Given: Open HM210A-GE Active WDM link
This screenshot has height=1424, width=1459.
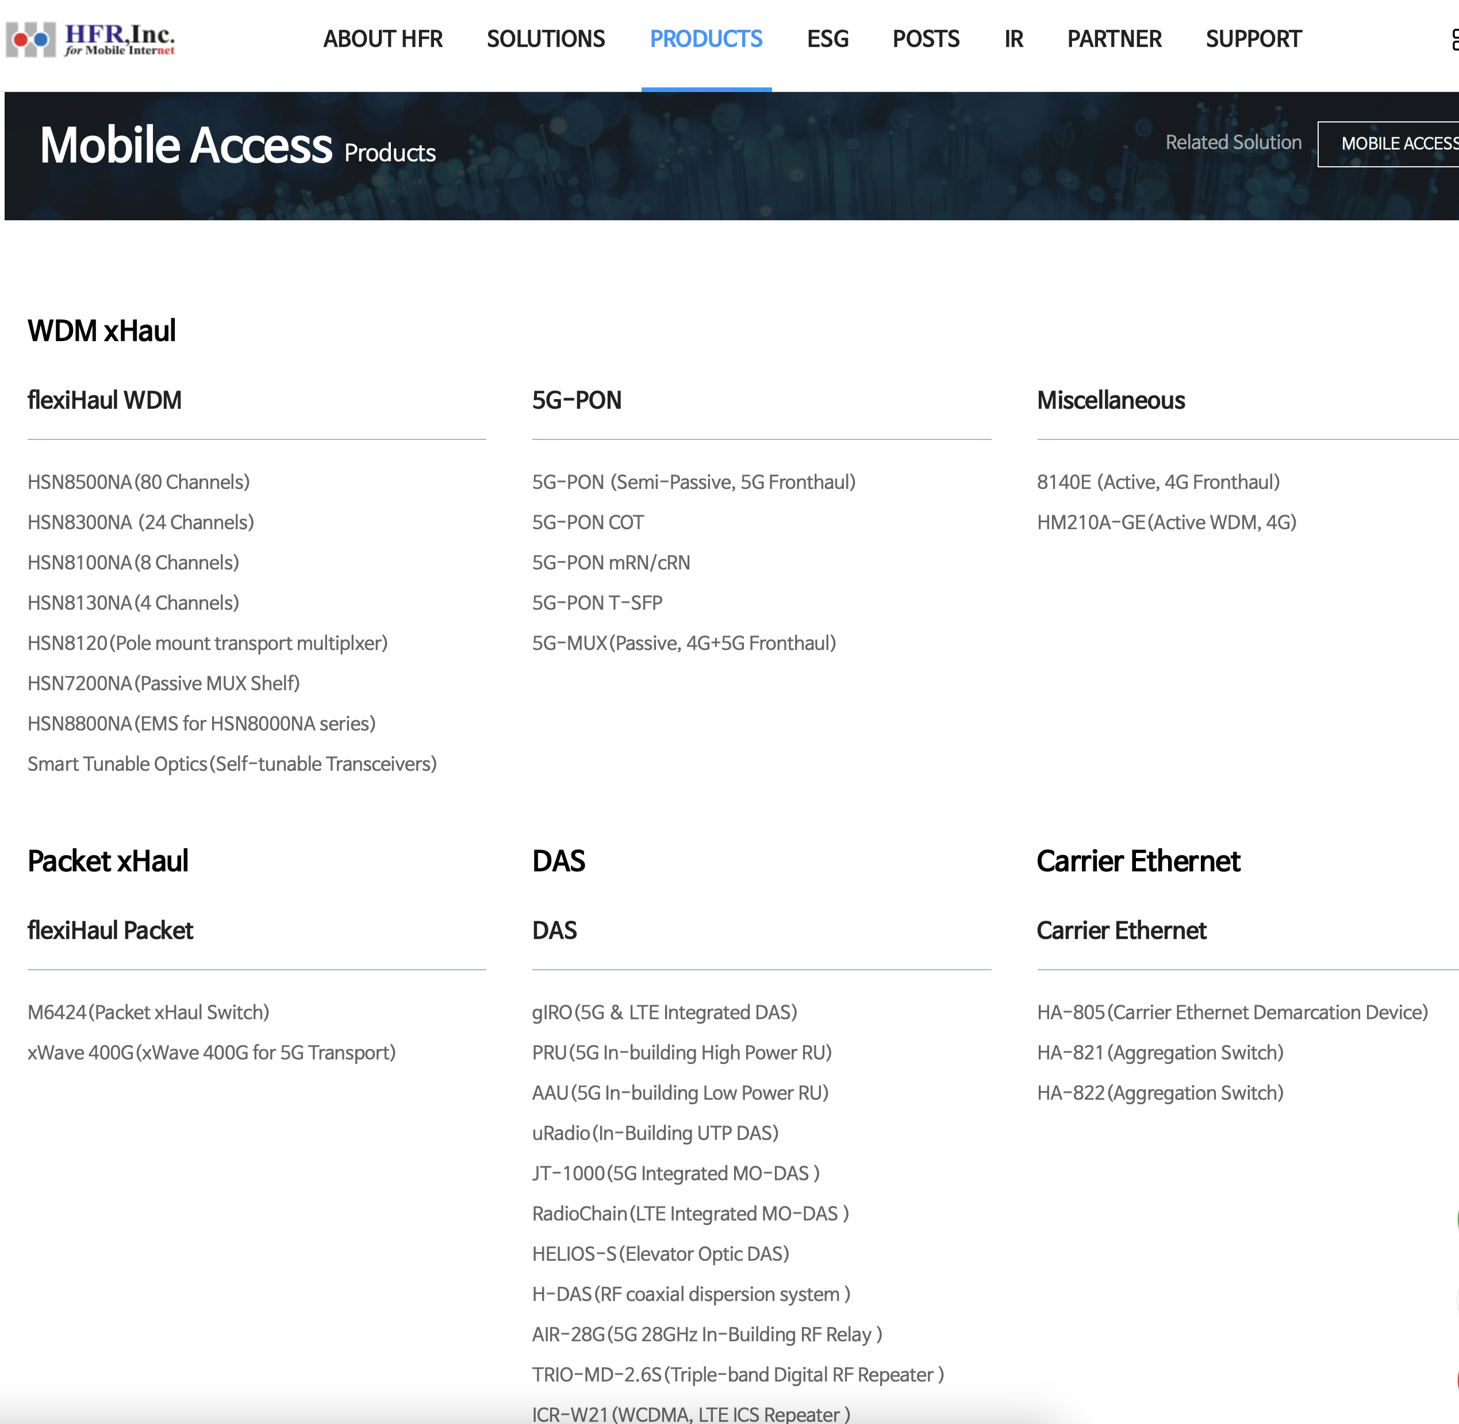Looking at the screenshot, I should pyautogui.click(x=1167, y=522).
